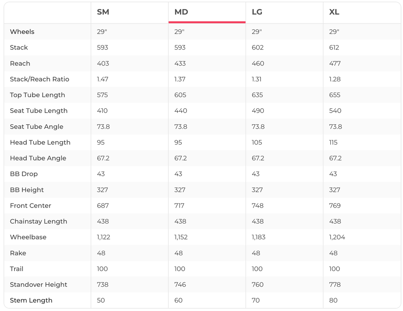Switch to the LG size column
Image resolution: width=403 pixels, height=311 pixels.
[257, 12]
